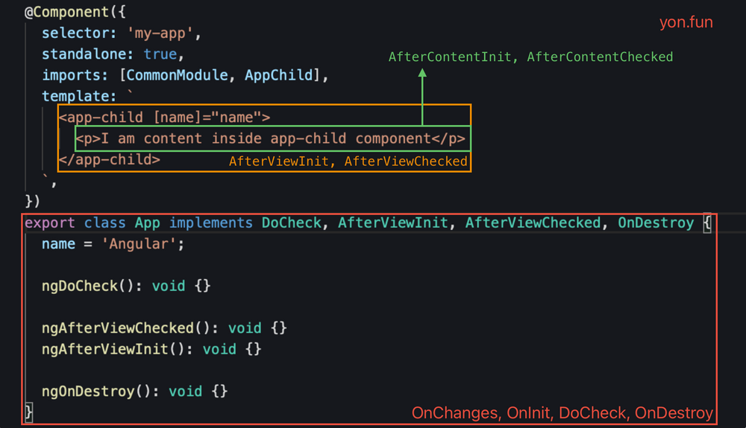Select the 'my-app' selector string

tap(160, 33)
